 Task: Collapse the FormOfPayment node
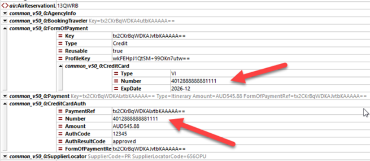coord(5,28)
